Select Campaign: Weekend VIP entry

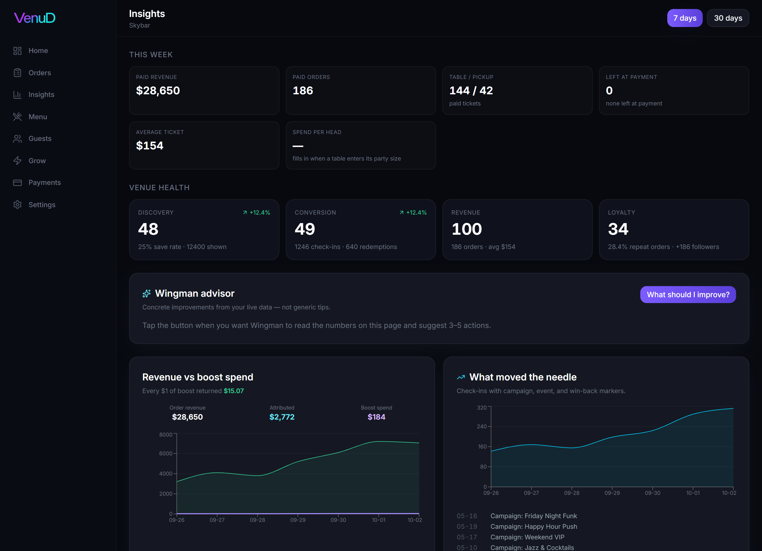tap(527, 537)
